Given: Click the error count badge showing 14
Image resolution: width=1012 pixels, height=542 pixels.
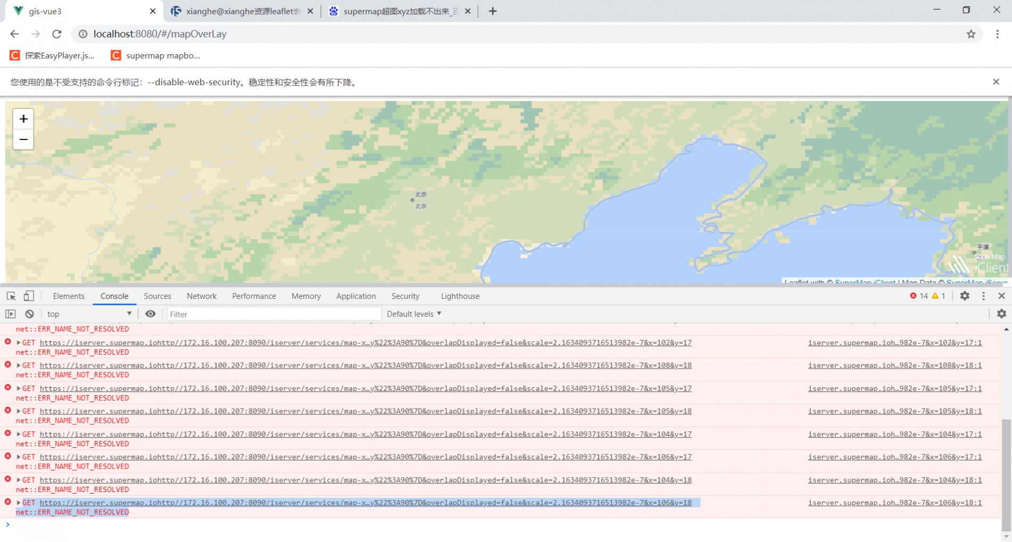Looking at the screenshot, I should coord(919,296).
